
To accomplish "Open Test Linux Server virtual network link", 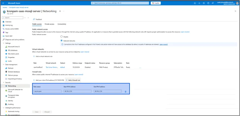I will (x=52, y=67).
